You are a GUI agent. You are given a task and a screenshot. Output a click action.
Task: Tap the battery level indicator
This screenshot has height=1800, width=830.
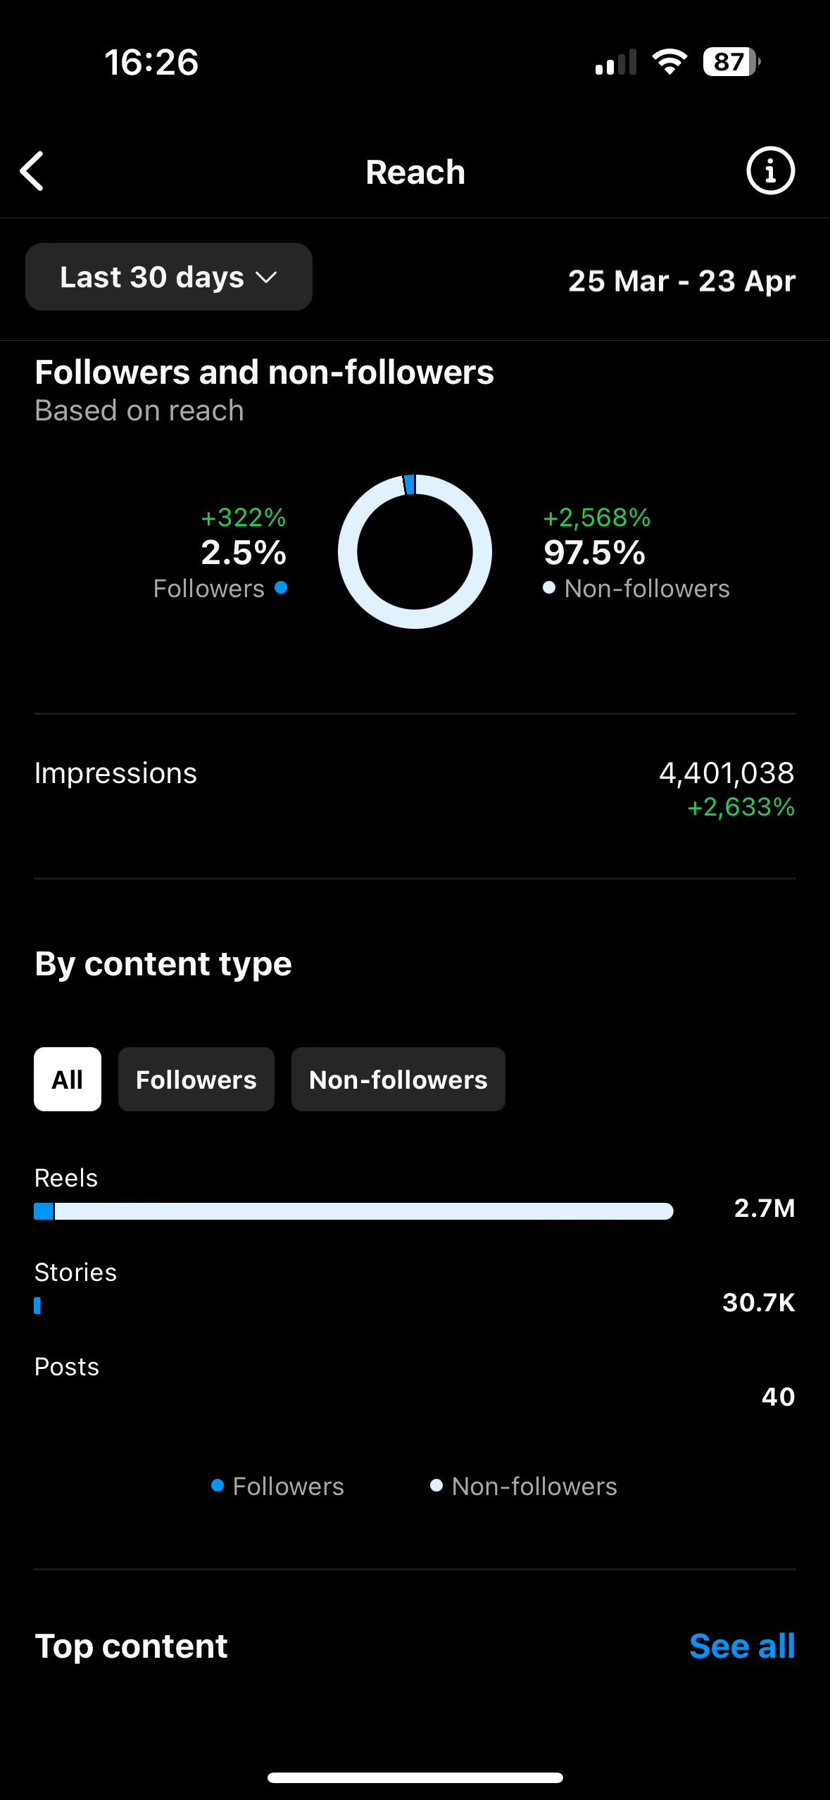731,62
